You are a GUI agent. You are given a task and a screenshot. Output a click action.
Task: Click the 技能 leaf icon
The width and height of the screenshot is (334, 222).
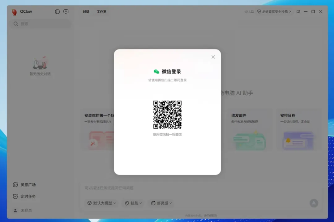coord(127,203)
